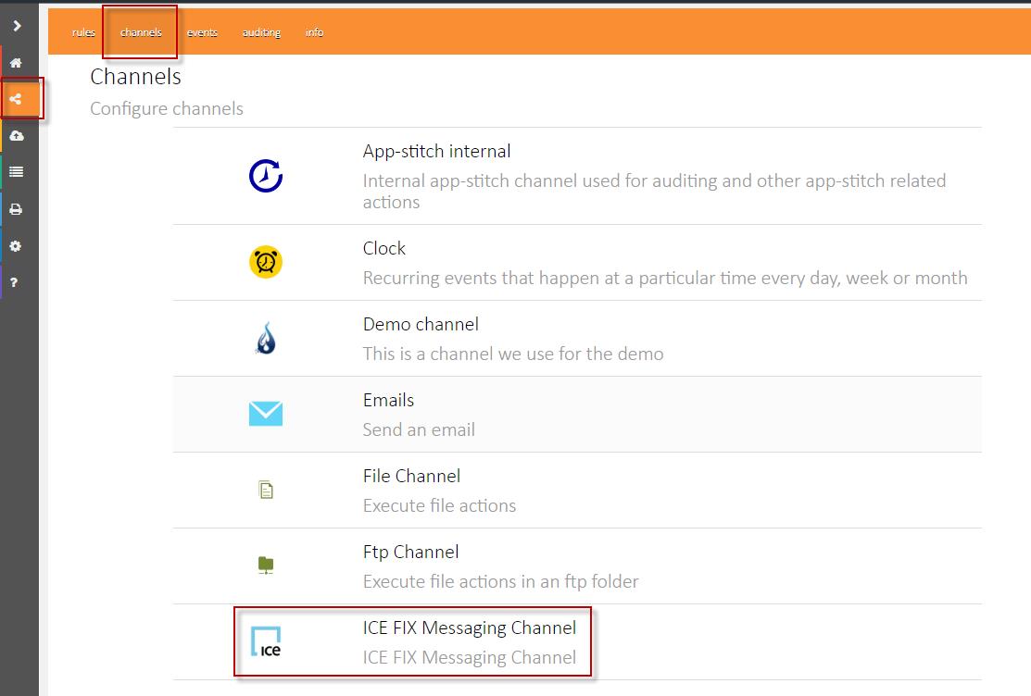Image resolution: width=1031 pixels, height=696 pixels.
Task: Open settings gear in sidebar
Action: [16, 246]
